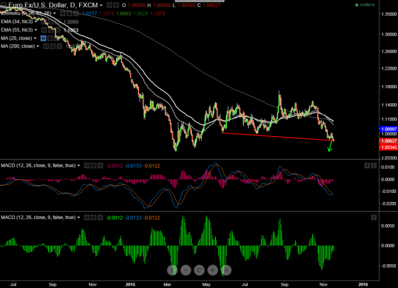Image resolution: width=398 pixels, height=288 pixels.
Task: Click the close value 1.06627 in header
Action: [x=211, y=5]
